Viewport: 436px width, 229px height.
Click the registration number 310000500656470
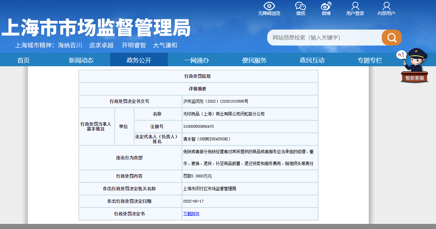pyautogui.click(x=198, y=126)
